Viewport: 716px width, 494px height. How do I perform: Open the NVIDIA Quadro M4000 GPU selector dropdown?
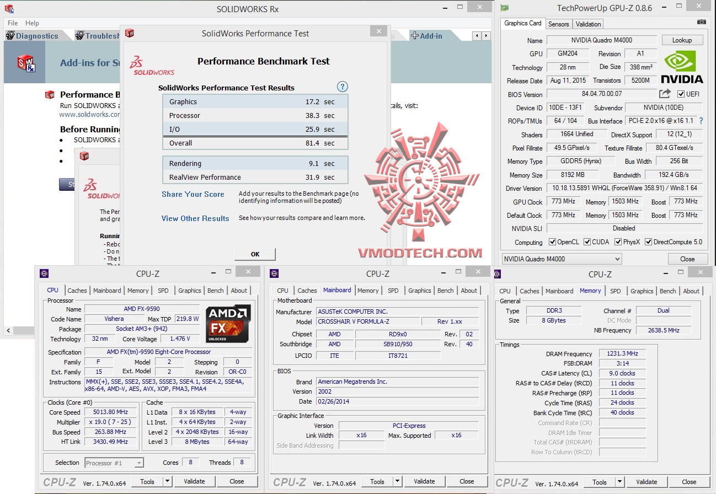562,259
